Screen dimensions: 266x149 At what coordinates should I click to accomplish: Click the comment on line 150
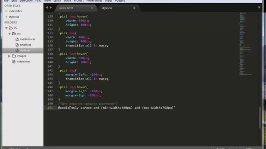point(88,103)
